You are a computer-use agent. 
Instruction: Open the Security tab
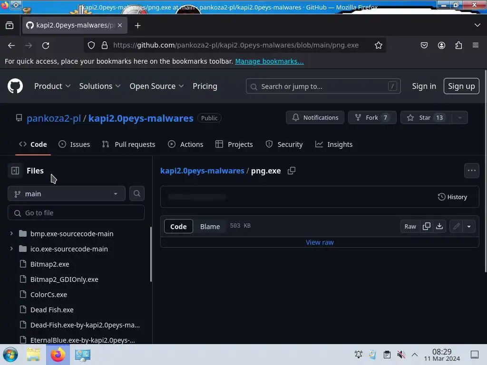[x=284, y=144]
